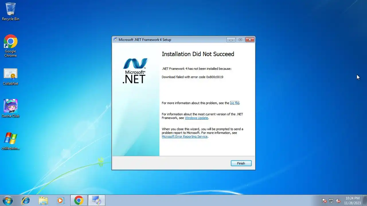Screen dimensions: 367x206
Task: Click the Finish button
Action: coord(241,163)
